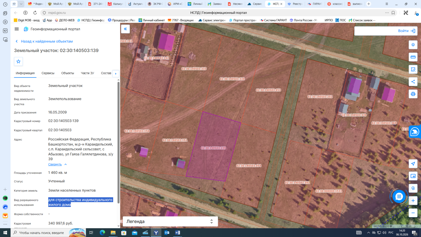421x237 pixels.
Task: Print the map
Action: click(413, 94)
